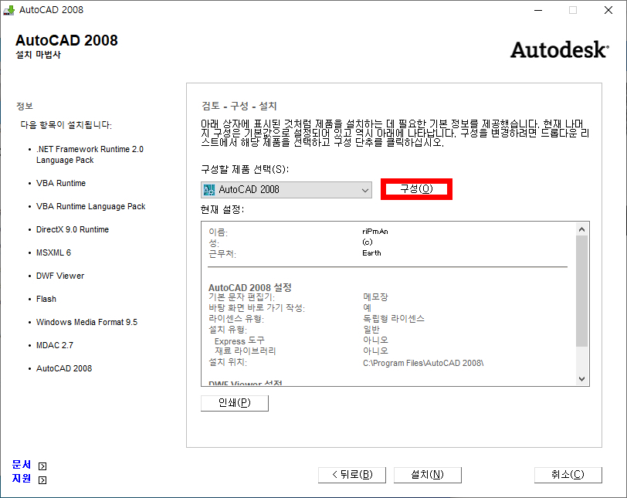Image resolution: width=627 pixels, height=498 pixels.
Task: Click the 인쇄(P) print button
Action: click(234, 403)
